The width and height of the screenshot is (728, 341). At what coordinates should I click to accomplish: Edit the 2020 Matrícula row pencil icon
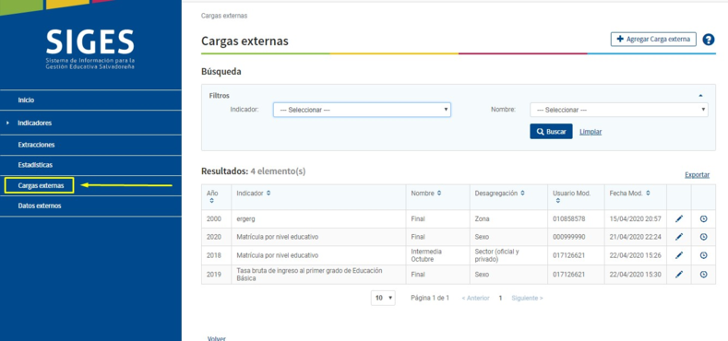(679, 237)
